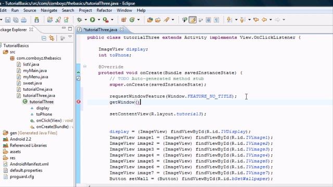Open the Help menu

(141, 10)
